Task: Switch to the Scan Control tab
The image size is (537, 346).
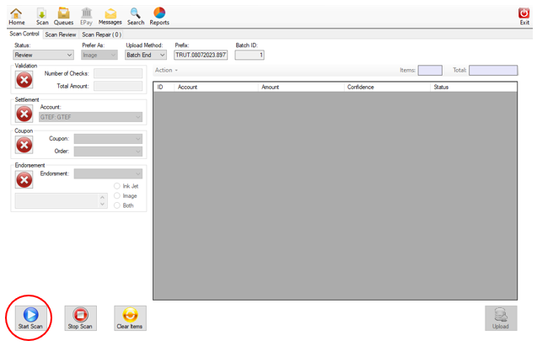Action: (x=24, y=34)
